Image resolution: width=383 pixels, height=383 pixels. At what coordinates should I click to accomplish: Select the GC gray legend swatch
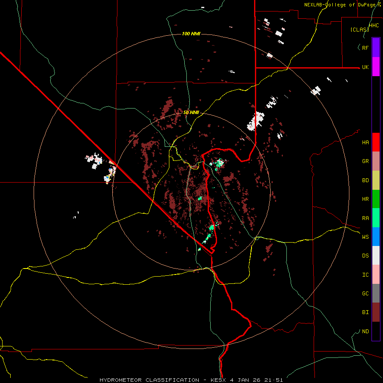(376, 293)
